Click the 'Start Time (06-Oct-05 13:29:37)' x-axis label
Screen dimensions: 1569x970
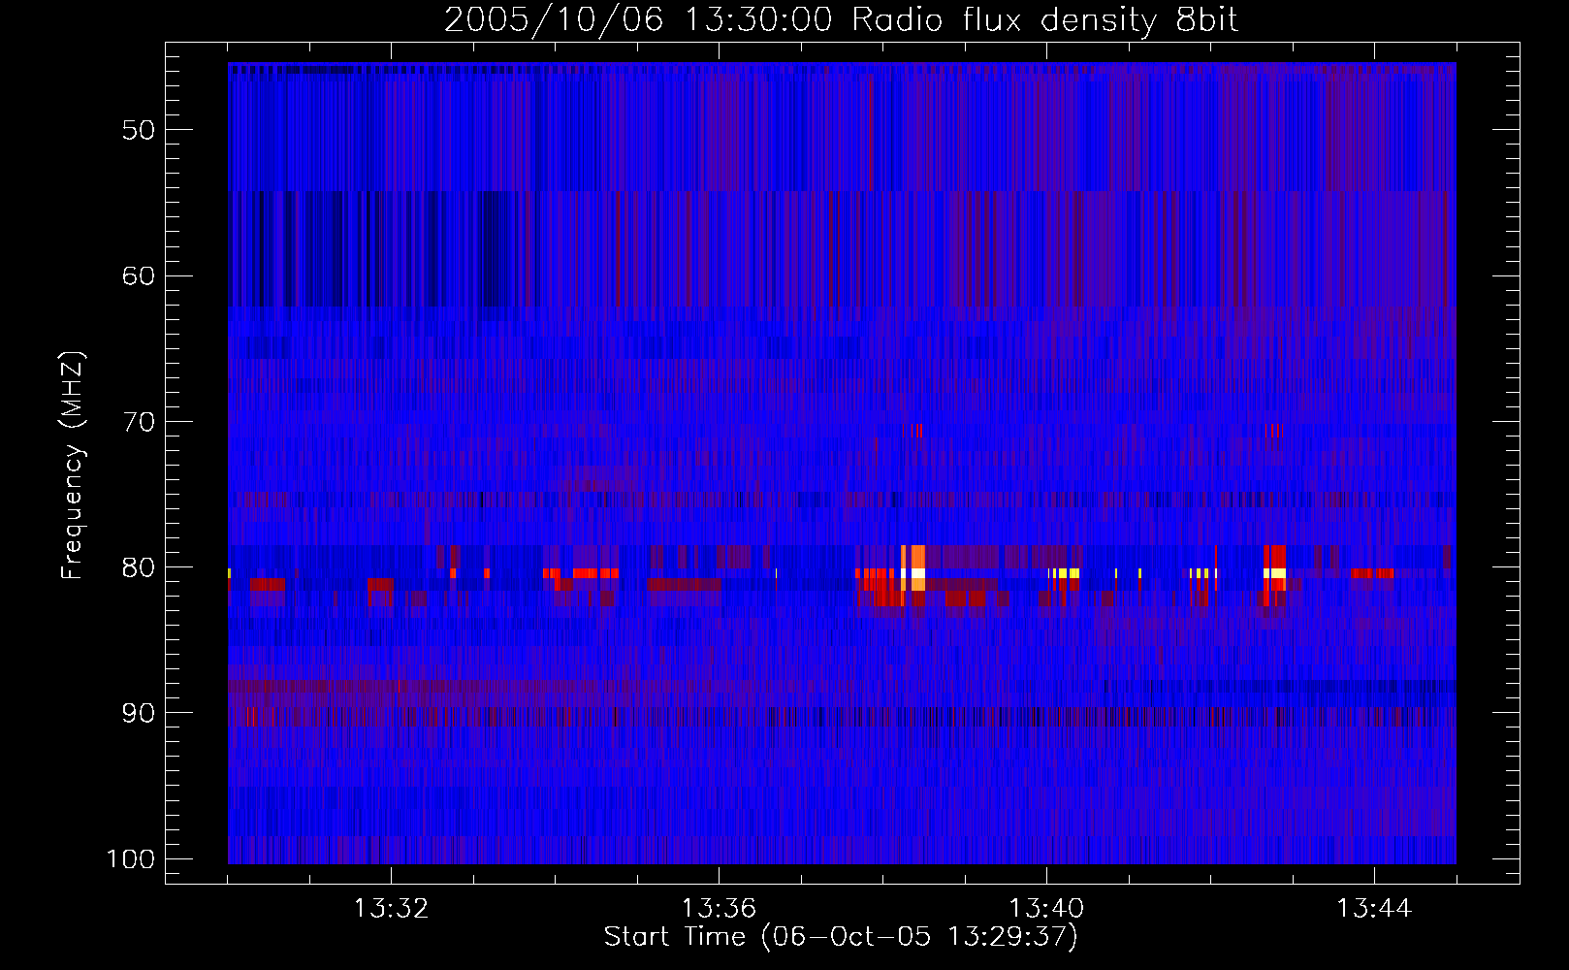[x=841, y=937]
